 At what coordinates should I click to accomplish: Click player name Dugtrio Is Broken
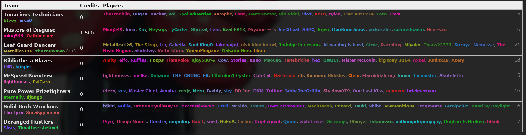click(x=464, y=121)
